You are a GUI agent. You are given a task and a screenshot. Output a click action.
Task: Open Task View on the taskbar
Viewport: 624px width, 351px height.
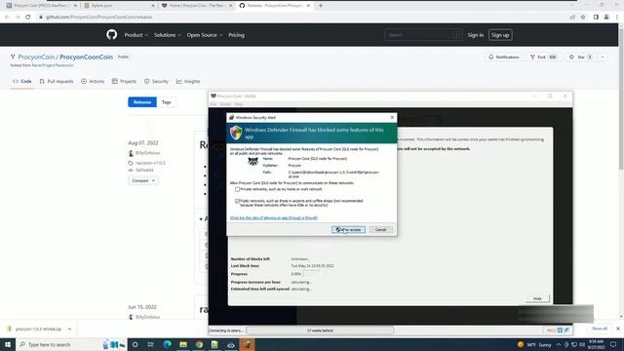(x=151, y=344)
